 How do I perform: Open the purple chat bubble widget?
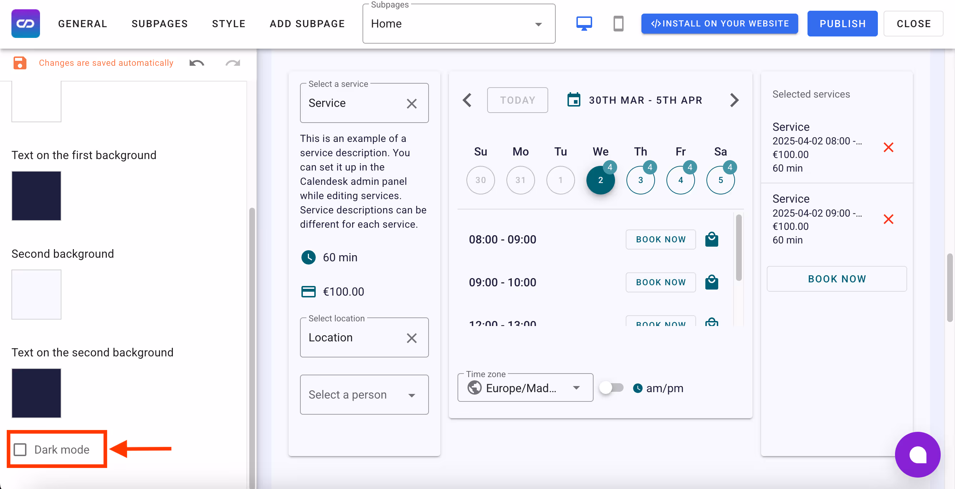[917, 454]
